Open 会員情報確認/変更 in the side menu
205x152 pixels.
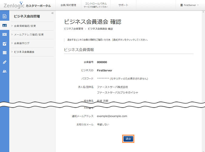[x=29, y=26]
